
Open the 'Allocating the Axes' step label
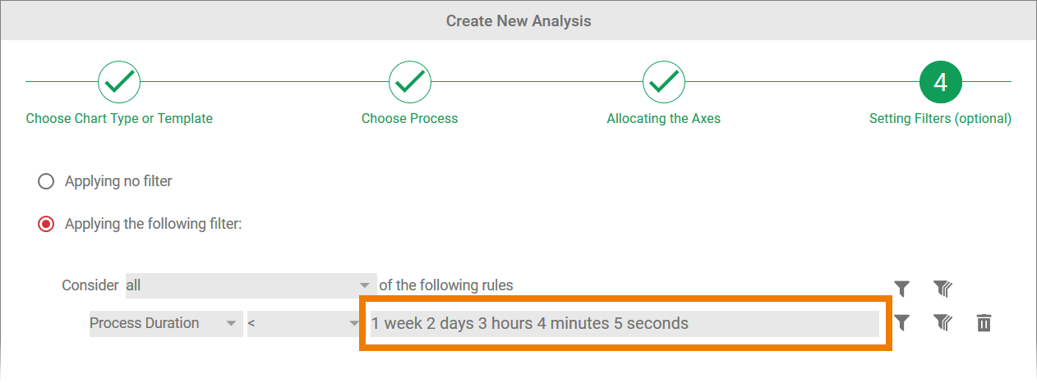coord(664,118)
